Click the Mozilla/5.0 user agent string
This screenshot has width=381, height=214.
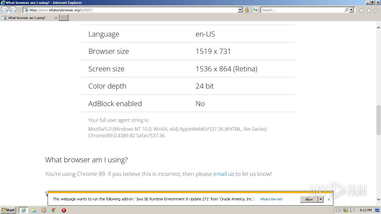(177, 132)
